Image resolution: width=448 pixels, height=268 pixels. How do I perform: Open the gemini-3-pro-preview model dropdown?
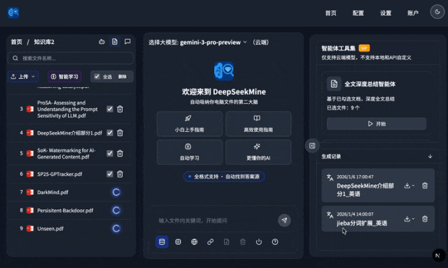point(213,43)
